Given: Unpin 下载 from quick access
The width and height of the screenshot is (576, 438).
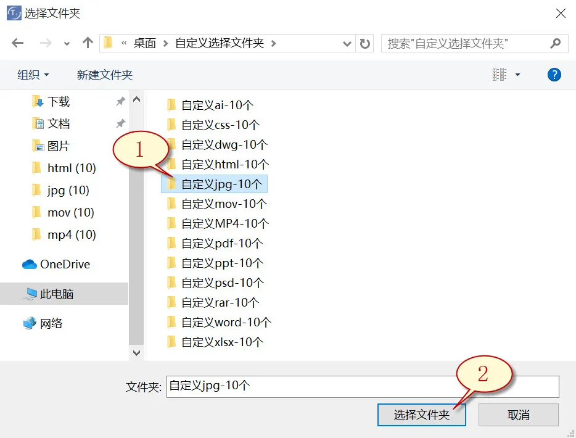Looking at the screenshot, I should pyautogui.click(x=121, y=101).
